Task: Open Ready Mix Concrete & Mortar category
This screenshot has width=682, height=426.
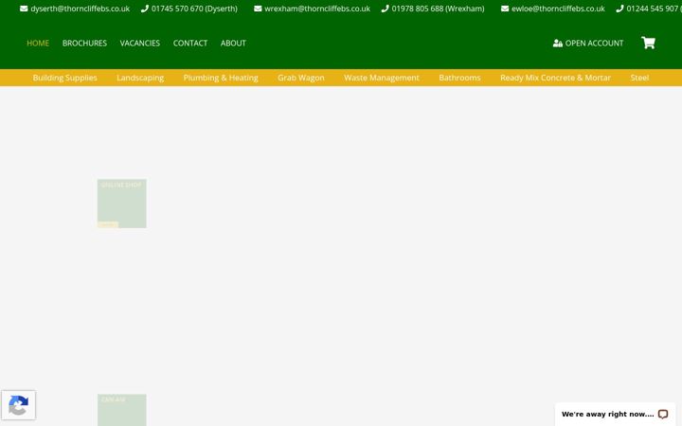Action: [x=555, y=78]
